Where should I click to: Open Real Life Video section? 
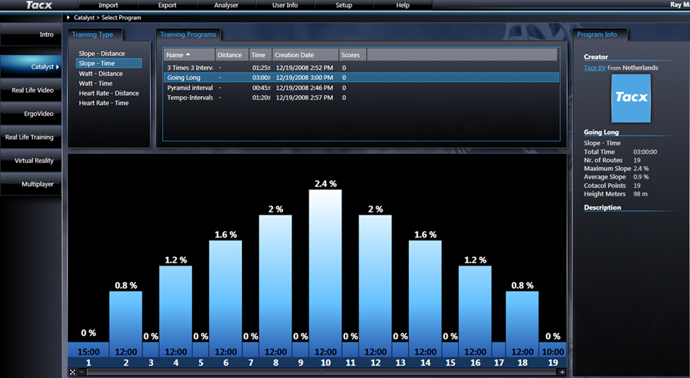tap(31, 90)
